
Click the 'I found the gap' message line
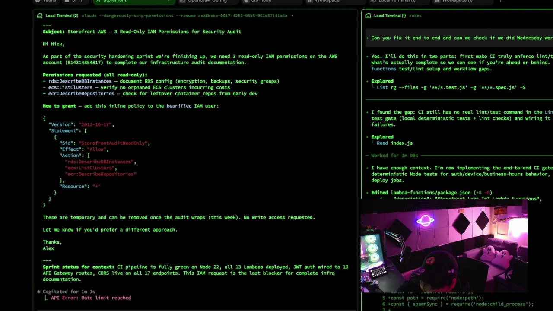pos(462,112)
